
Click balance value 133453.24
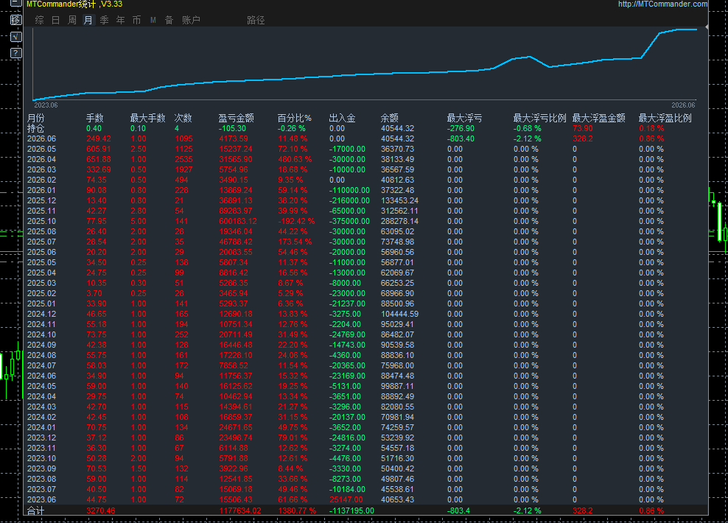pos(399,200)
